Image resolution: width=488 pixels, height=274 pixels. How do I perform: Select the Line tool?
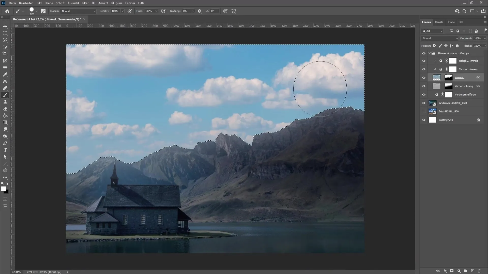tap(5, 164)
